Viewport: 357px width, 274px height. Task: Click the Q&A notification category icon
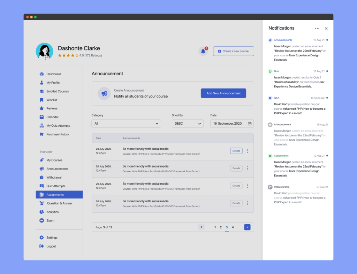pos(270,98)
